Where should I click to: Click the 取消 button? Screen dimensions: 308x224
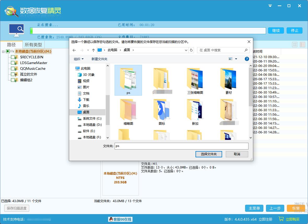pyautogui.click(x=237, y=154)
